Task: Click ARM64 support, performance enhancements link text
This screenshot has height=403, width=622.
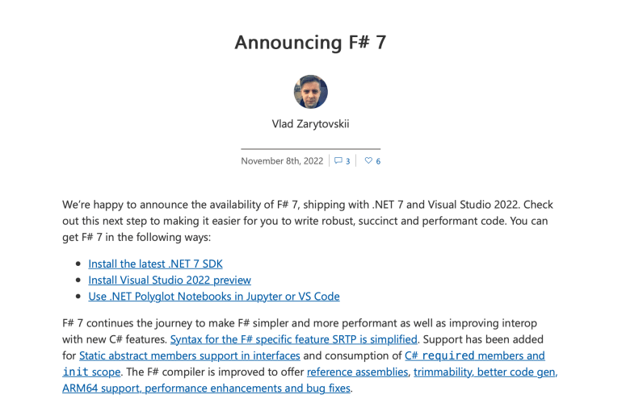Action: pos(206,388)
